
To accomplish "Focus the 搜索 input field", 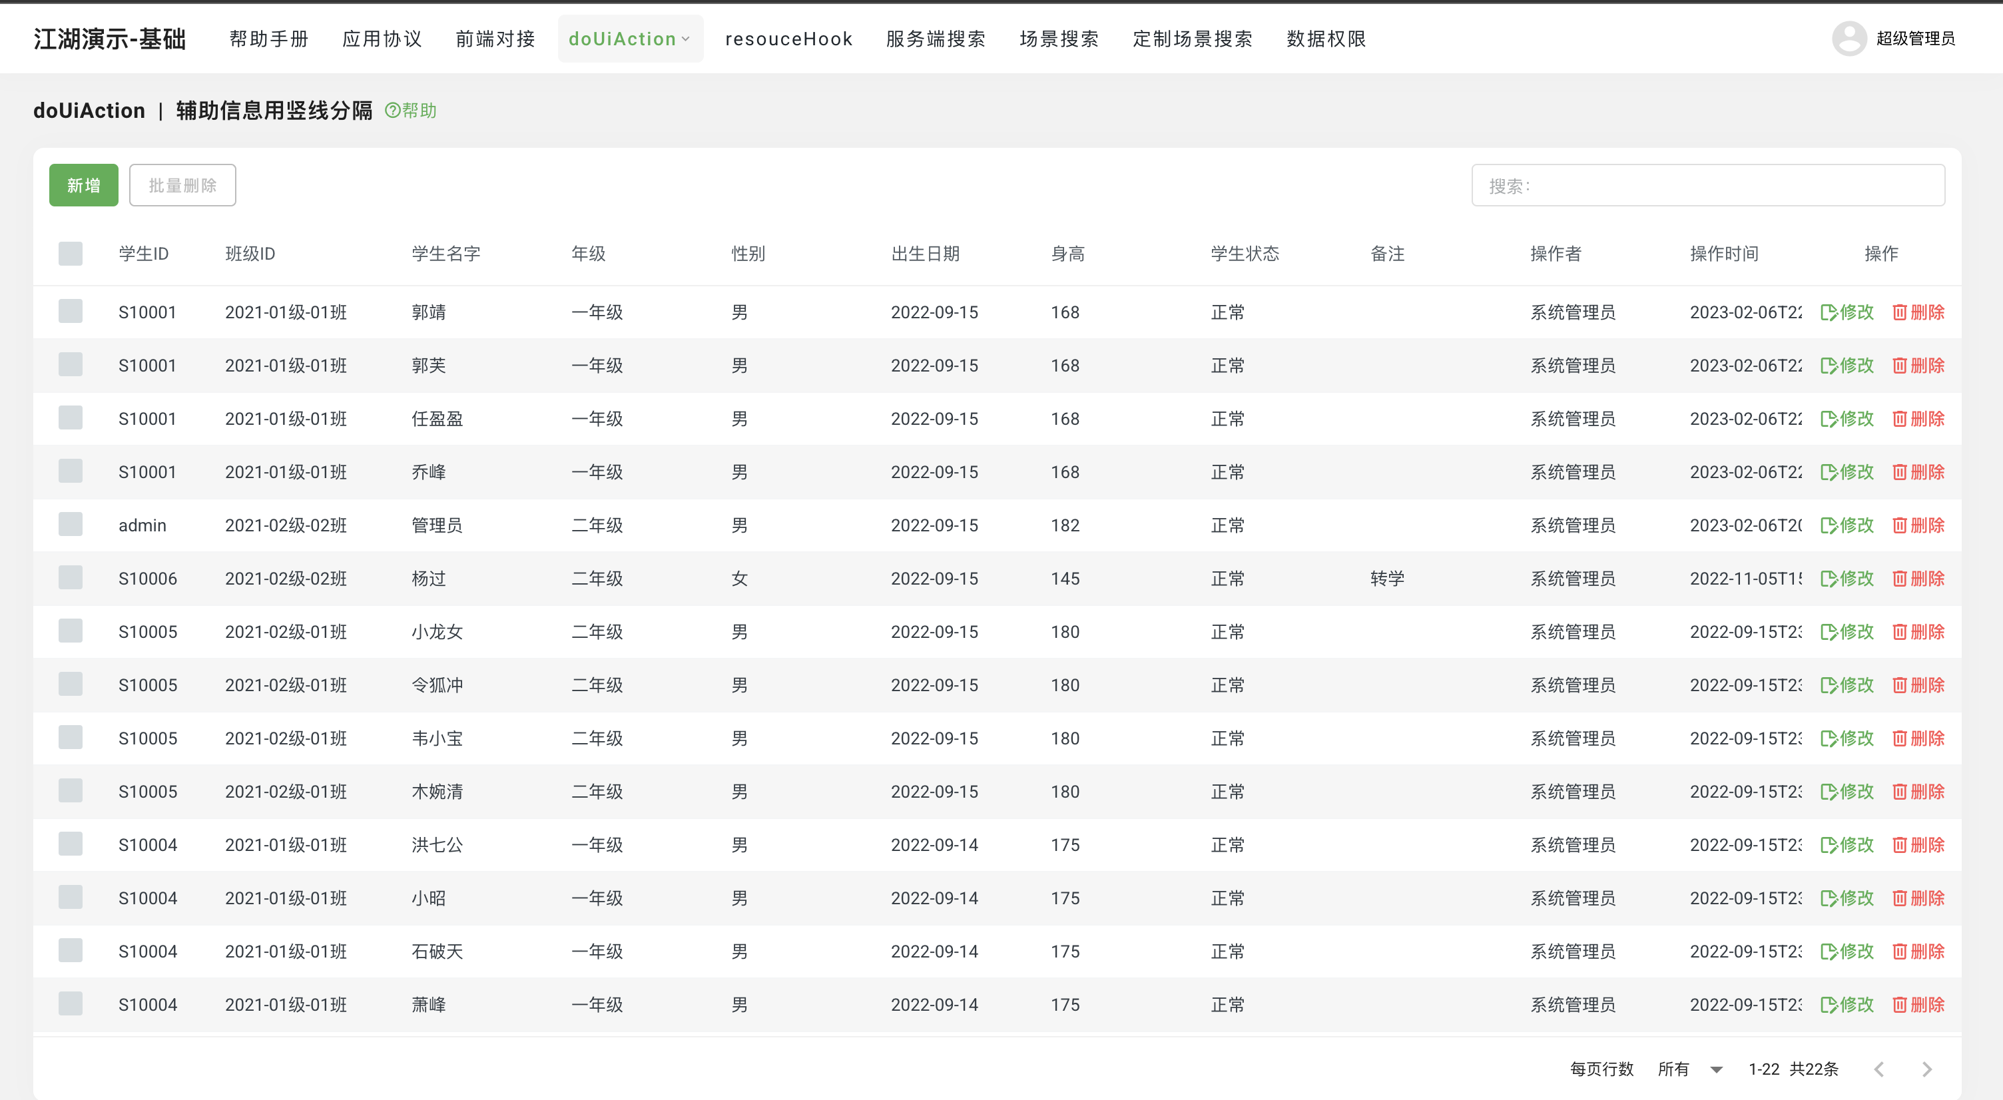I will tap(1707, 186).
